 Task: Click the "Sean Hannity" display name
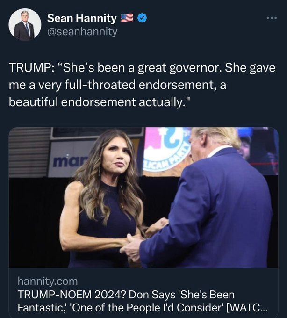[82, 18]
